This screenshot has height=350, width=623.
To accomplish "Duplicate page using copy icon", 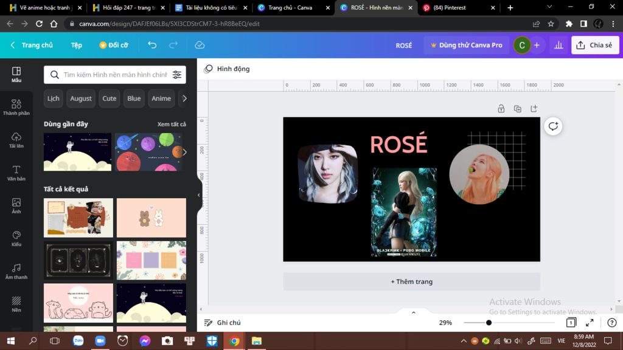I will [517, 109].
